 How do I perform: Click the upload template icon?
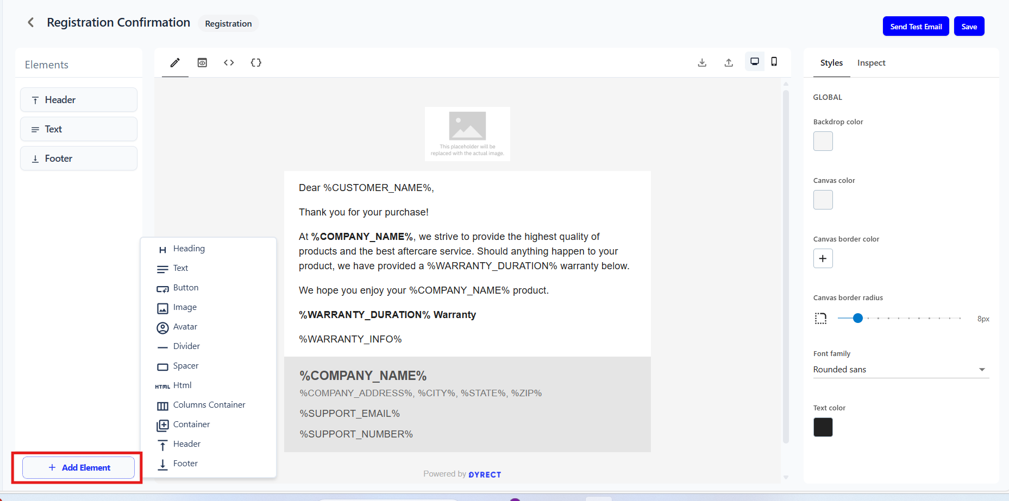point(729,63)
